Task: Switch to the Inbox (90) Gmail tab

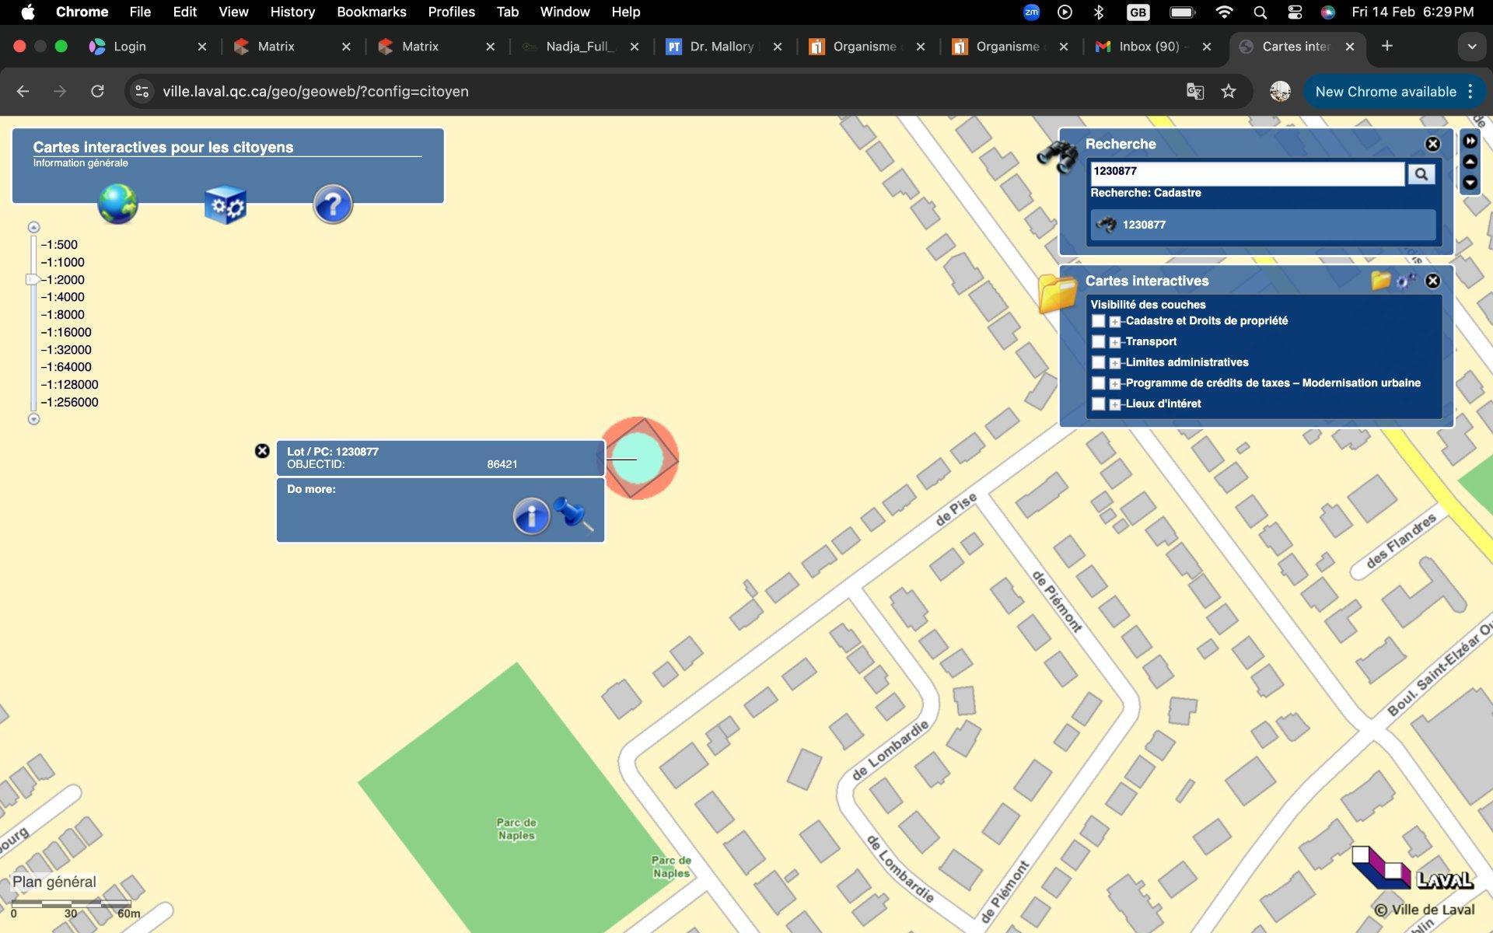Action: [1148, 47]
